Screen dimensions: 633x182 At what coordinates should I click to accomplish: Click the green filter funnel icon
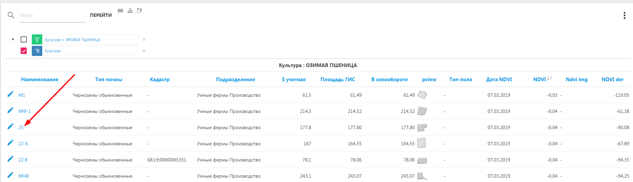point(37,39)
